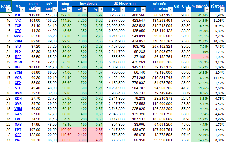
Task: Open the sorted % change filter dropdown
Action: (101, 10)
